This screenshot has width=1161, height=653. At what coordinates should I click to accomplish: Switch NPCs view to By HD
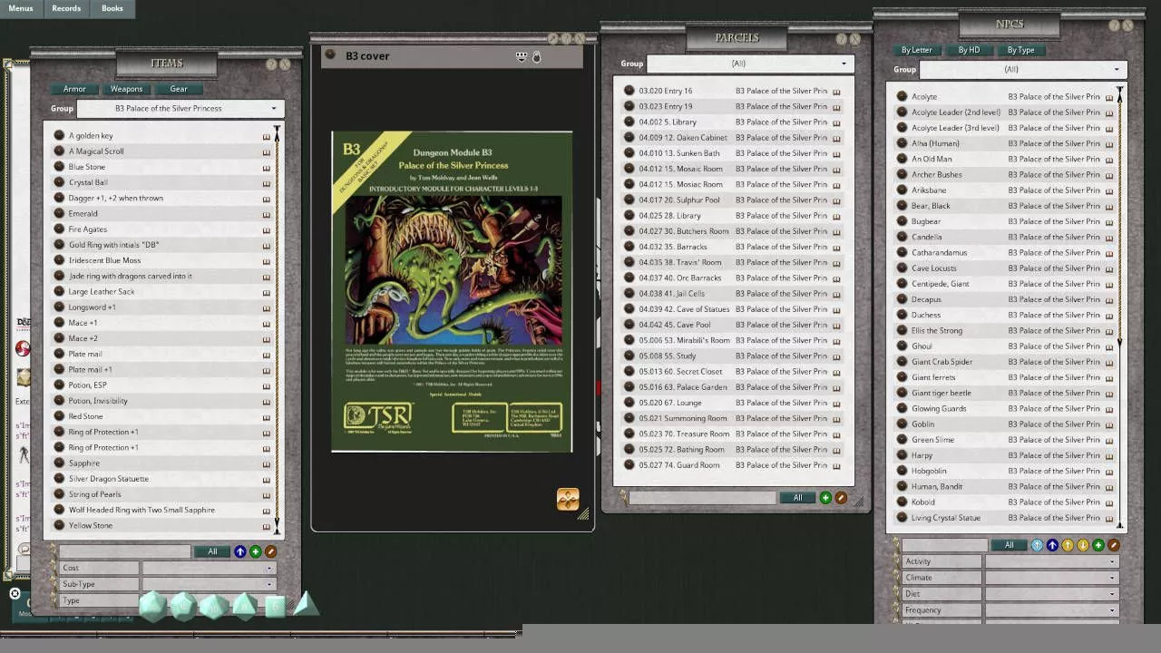tap(969, 50)
